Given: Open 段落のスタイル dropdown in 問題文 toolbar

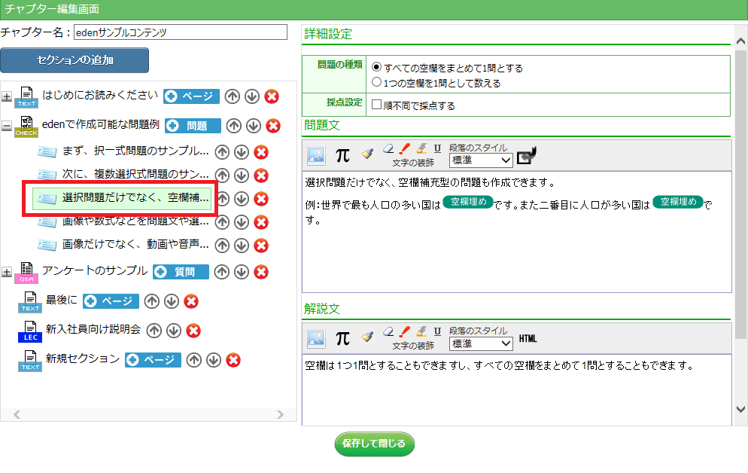Looking at the screenshot, I should coord(481,160).
